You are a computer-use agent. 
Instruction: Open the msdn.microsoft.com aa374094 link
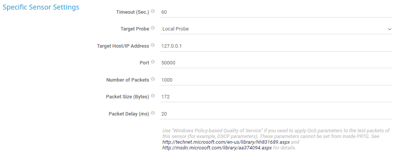click(x=217, y=148)
